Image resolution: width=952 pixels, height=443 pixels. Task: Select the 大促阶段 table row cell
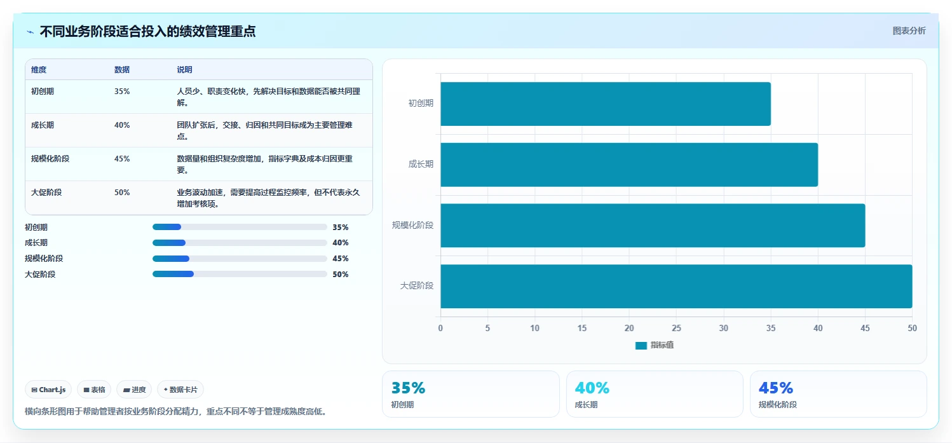[46, 193]
